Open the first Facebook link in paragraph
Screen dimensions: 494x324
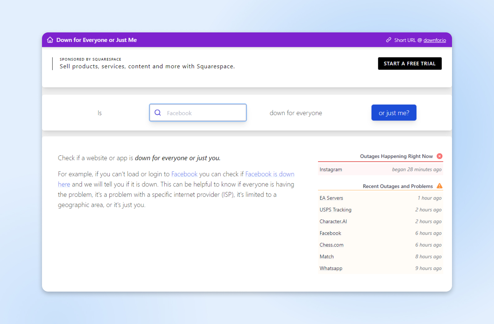184,174
